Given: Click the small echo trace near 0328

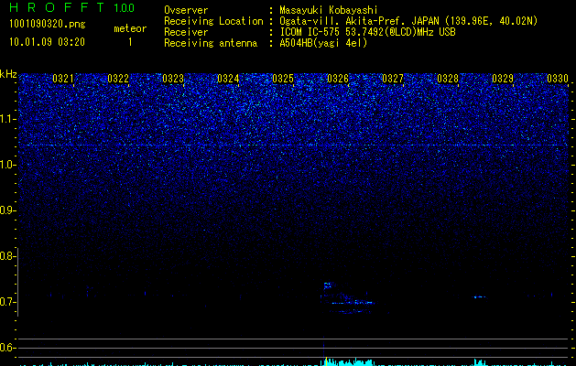Looking at the screenshot, I should 479,296.
